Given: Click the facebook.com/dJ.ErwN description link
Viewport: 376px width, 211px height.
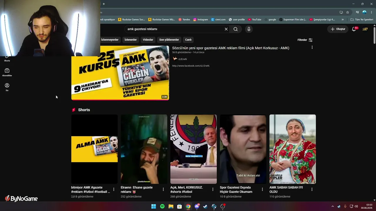Looking at the screenshot, I should (191, 66).
